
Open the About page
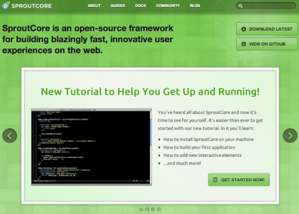[94, 6]
